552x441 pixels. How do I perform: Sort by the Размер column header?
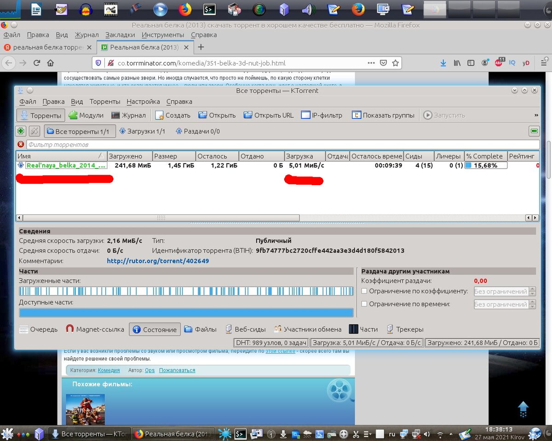174,156
